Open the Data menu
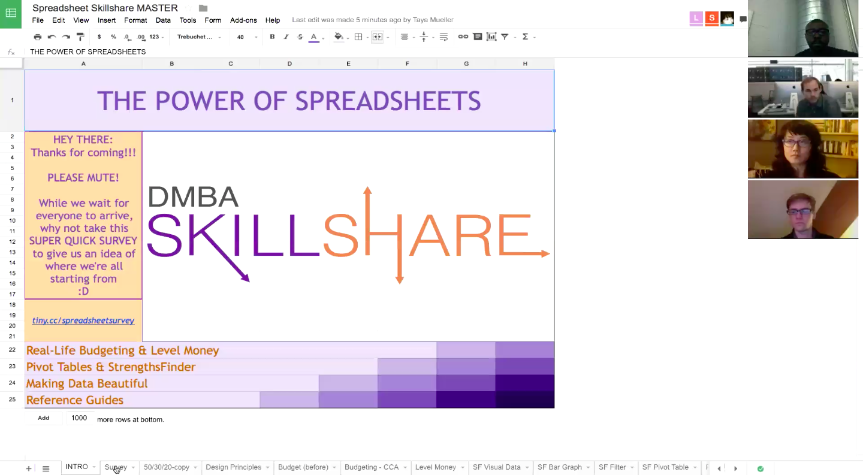Image resolution: width=863 pixels, height=475 pixels. point(163,20)
